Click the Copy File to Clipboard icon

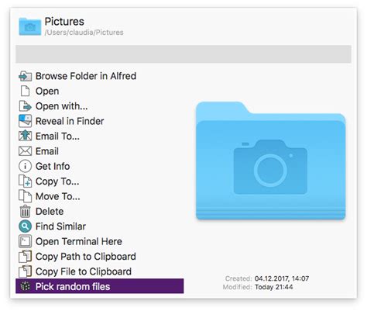pos(26,271)
